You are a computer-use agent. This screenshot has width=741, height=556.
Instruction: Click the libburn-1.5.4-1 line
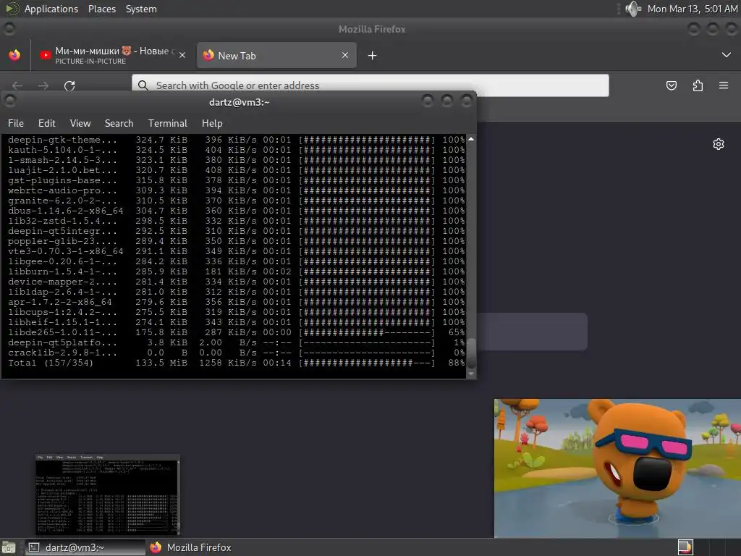(x=237, y=271)
